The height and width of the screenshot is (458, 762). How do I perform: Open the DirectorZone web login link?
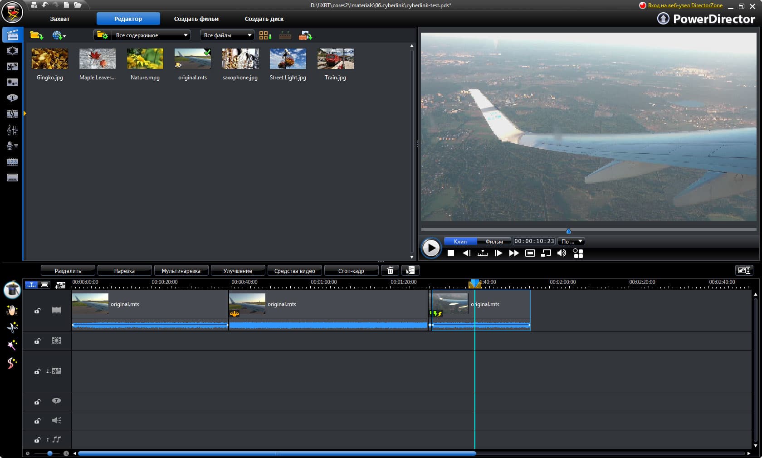(x=685, y=5)
